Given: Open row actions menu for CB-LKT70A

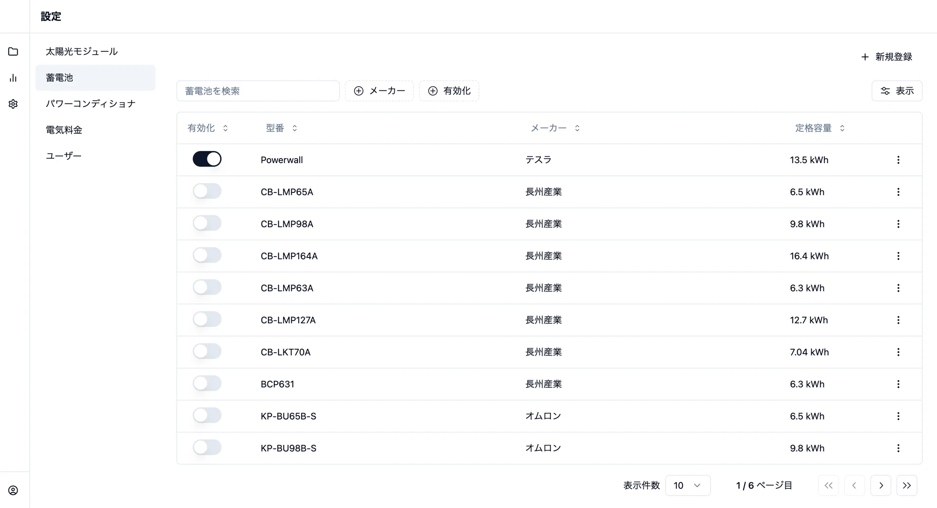Looking at the screenshot, I should coord(898,352).
